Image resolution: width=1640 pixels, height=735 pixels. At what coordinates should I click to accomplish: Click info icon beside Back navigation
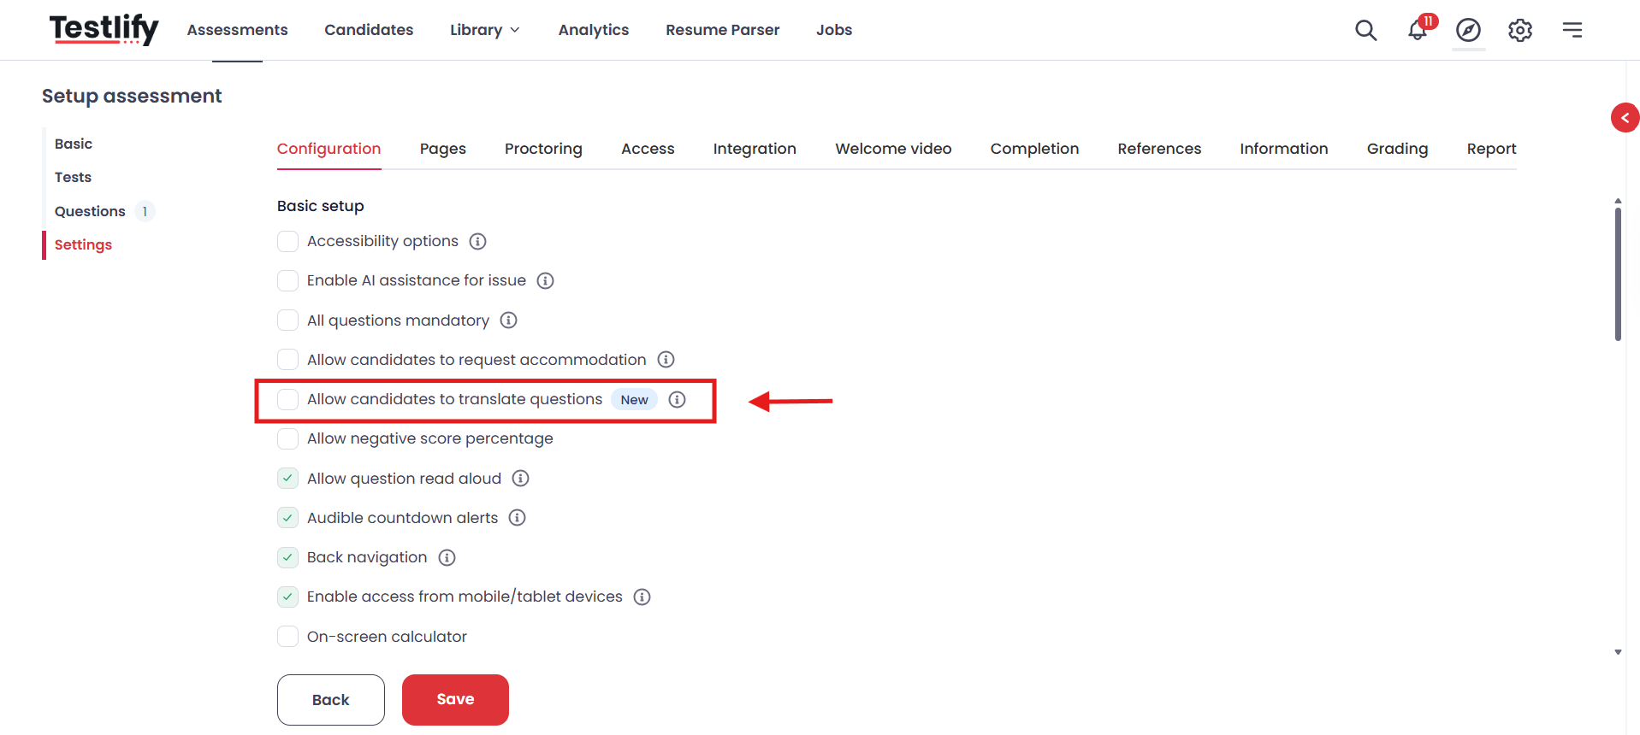tap(447, 558)
